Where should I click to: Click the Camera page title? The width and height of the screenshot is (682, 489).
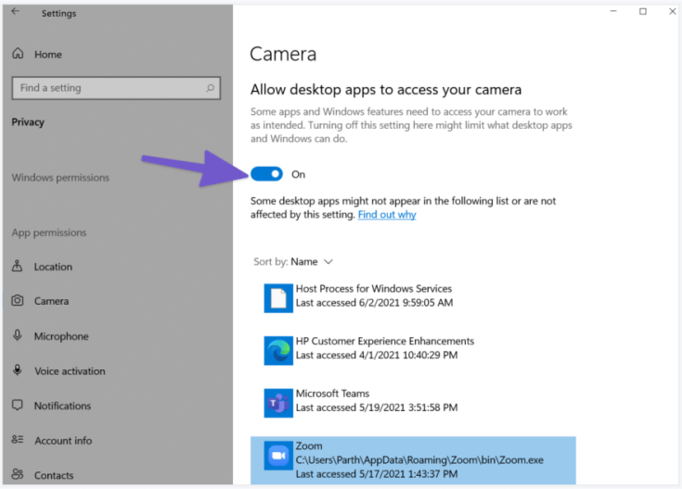click(283, 55)
